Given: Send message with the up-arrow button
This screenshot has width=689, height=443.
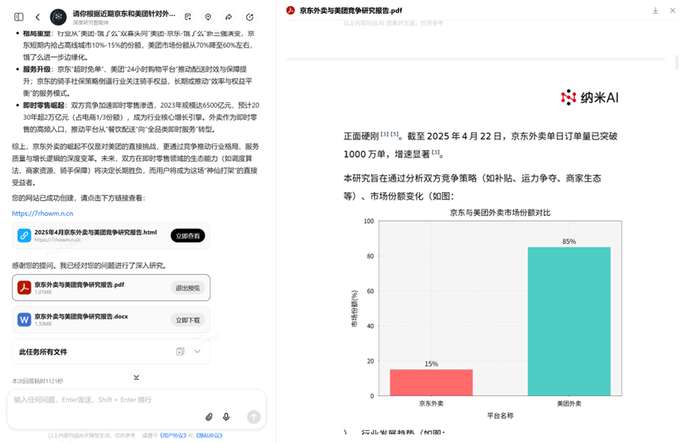Looking at the screenshot, I should tap(253, 417).
